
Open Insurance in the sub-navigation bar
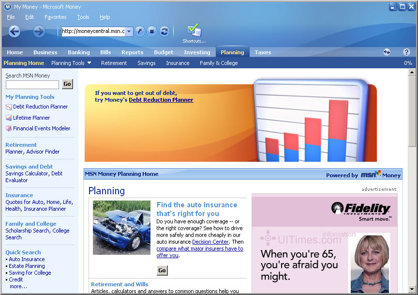(x=178, y=63)
